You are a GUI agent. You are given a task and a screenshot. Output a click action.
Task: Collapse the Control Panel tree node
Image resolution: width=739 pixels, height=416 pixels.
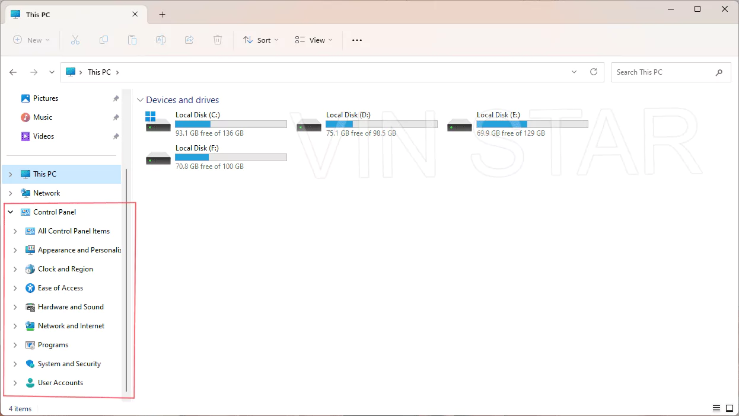click(x=11, y=212)
